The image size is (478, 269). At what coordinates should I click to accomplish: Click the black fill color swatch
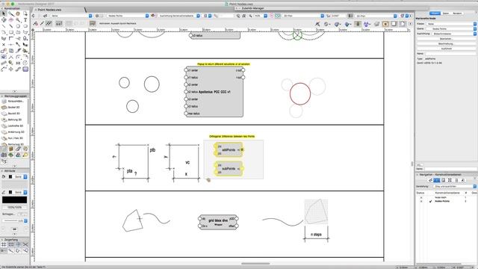pyautogui.click(x=10, y=176)
